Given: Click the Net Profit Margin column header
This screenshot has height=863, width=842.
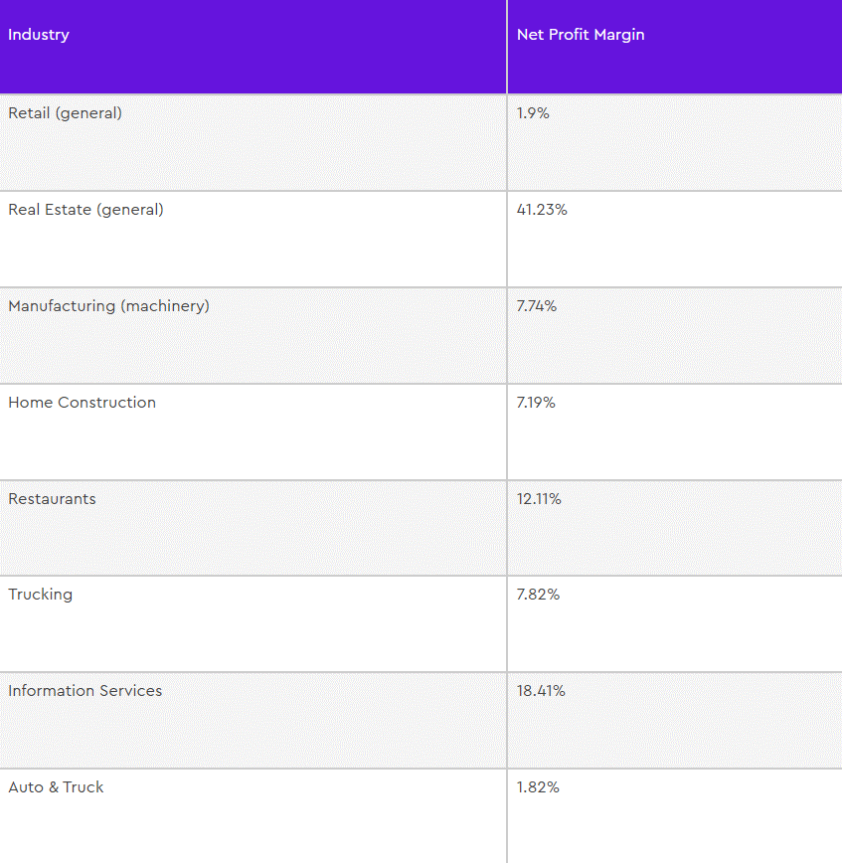Looking at the screenshot, I should tap(581, 35).
